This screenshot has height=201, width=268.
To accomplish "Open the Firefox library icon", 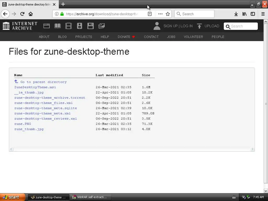I will [244, 14].
